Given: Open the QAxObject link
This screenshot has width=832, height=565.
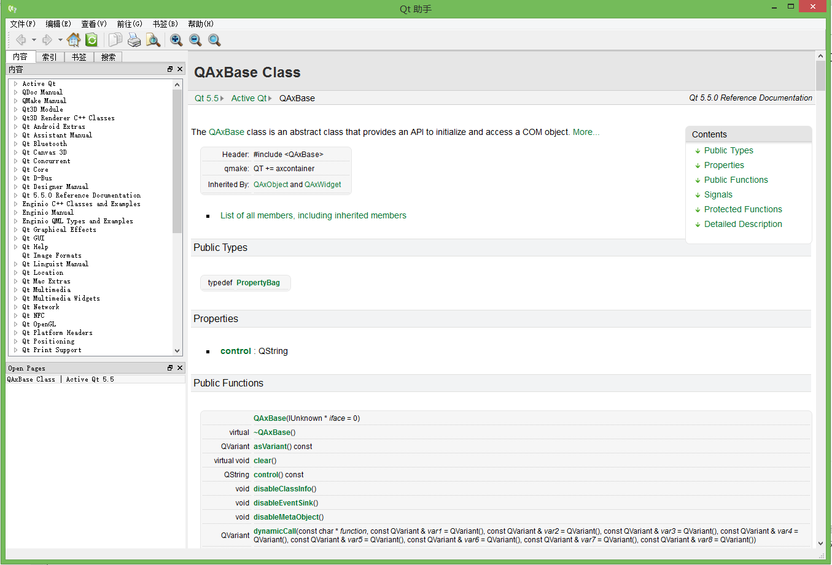Looking at the screenshot, I should 271,185.
